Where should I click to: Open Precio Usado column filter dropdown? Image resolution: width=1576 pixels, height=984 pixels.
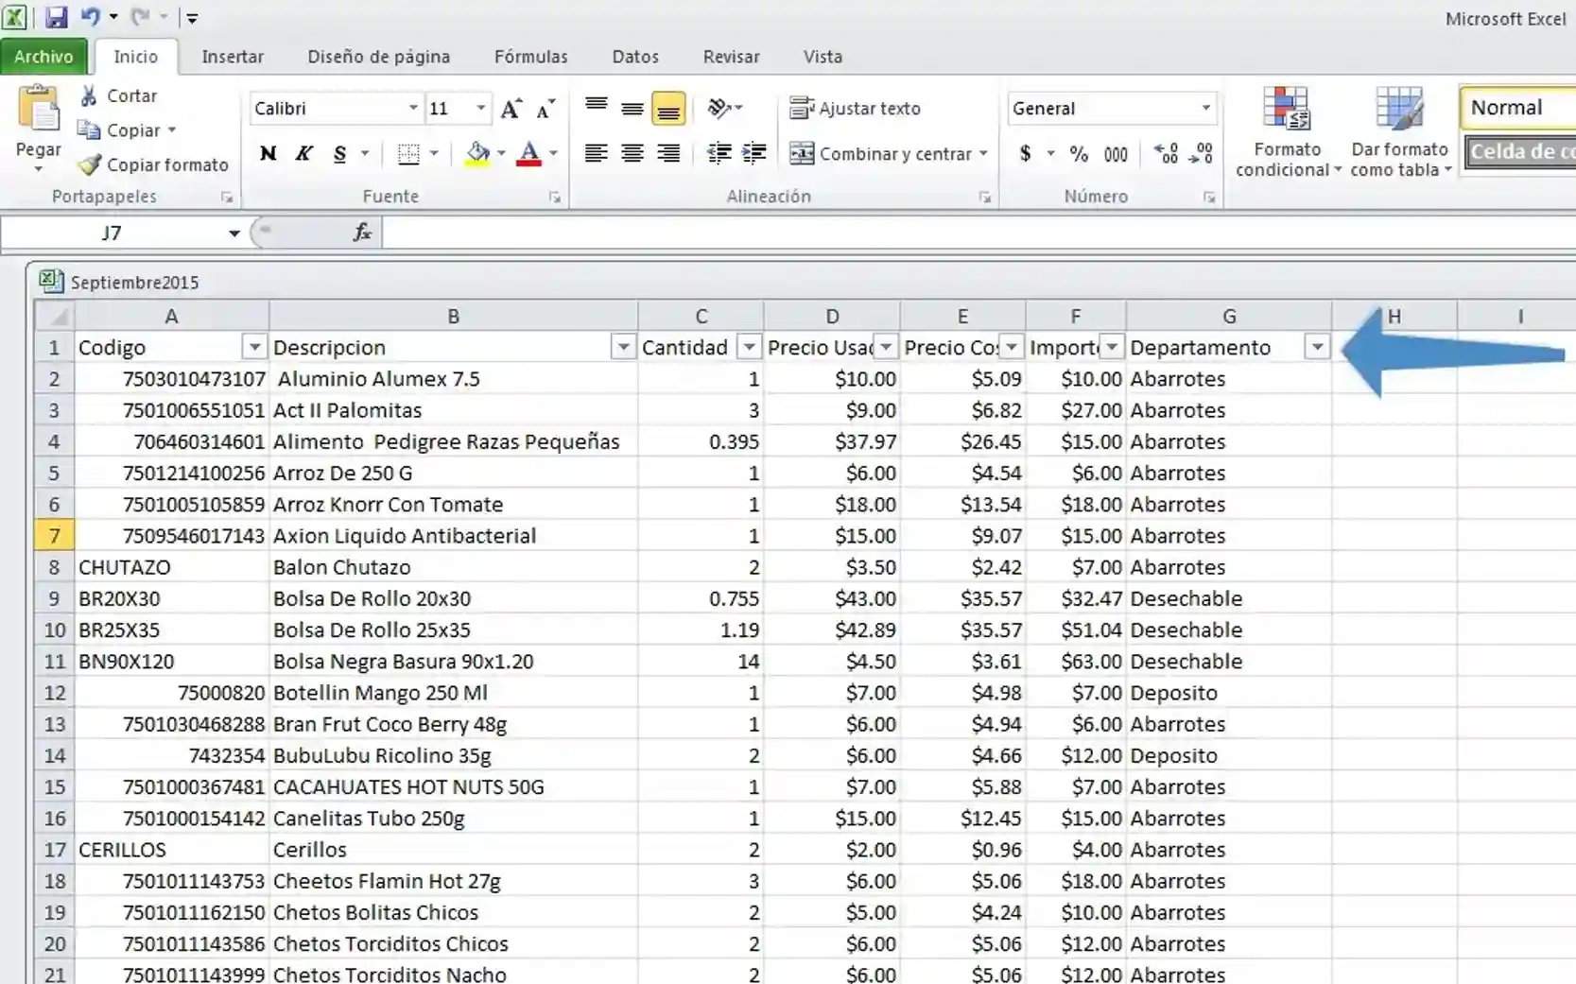[x=886, y=348]
